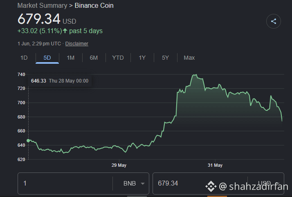Screen dimensions: 292x197
Task: Click the 646.33 tooltip value
Action: coord(38,81)
